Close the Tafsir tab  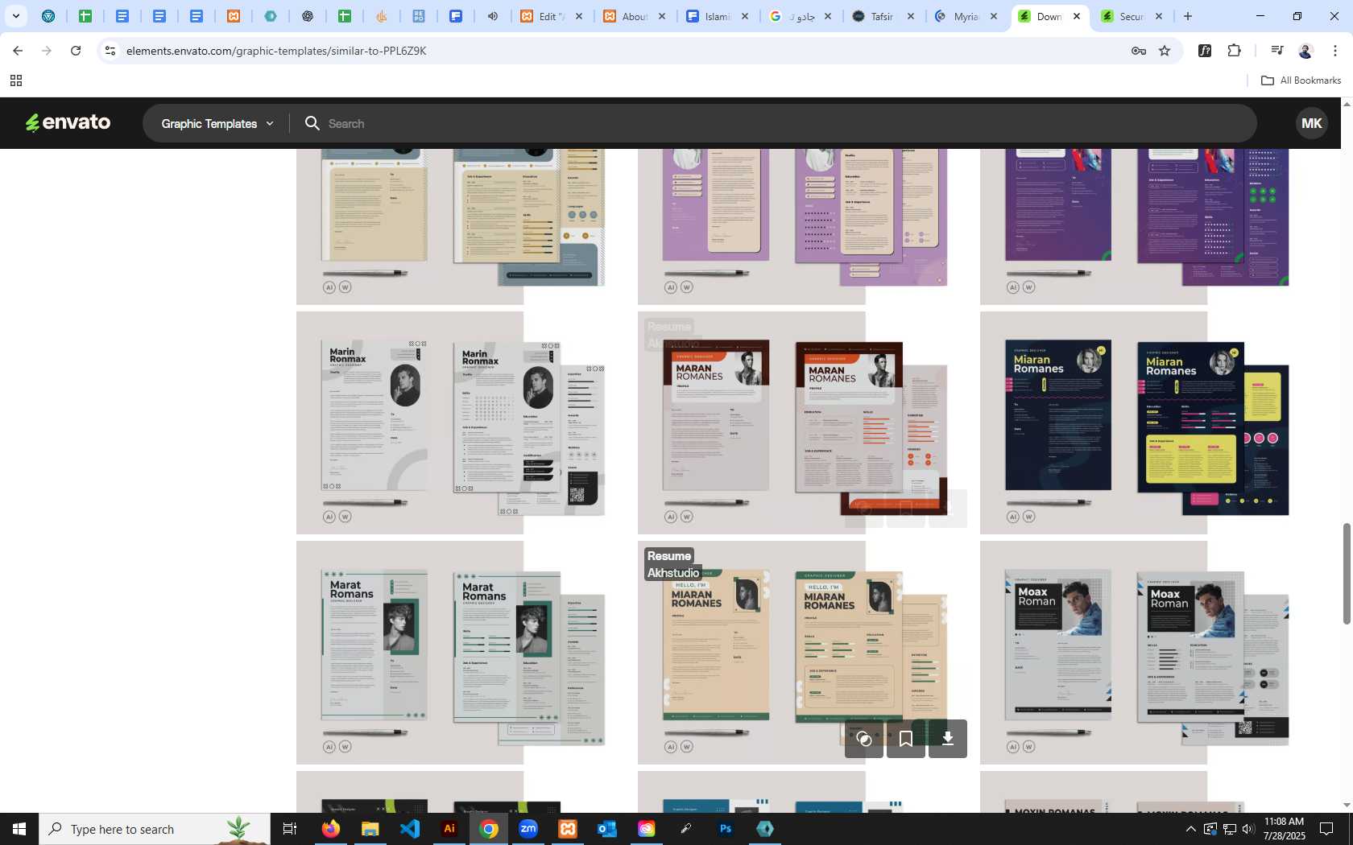coord(911,16)
